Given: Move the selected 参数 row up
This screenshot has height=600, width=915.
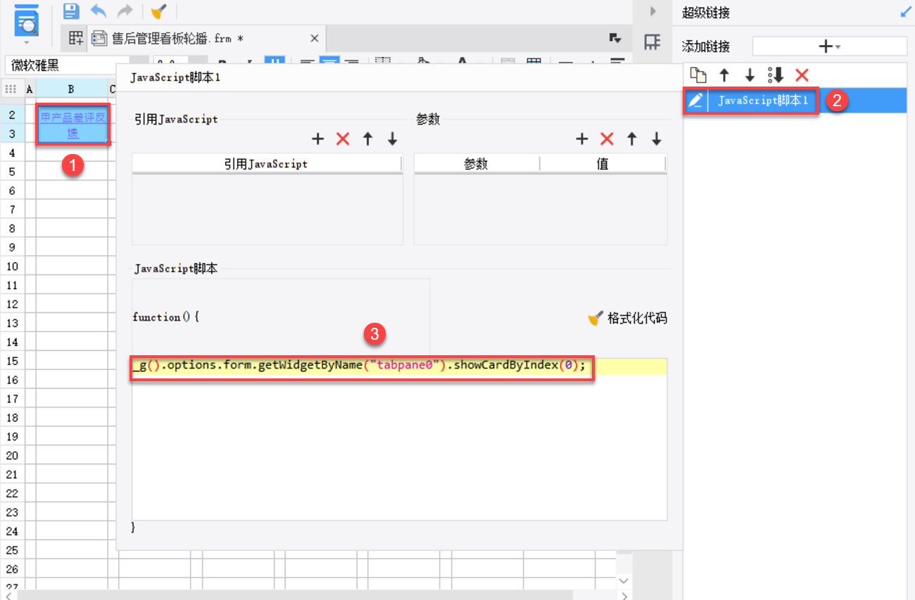Looking at the screenshot, I should pyautogui.click(x=632, y=139).
